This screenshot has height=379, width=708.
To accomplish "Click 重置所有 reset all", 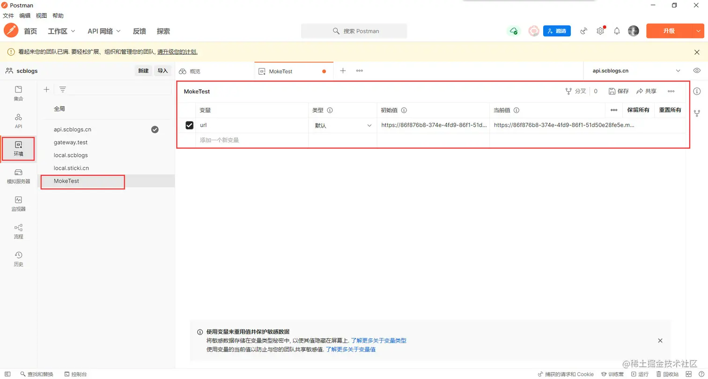I will (670, 110).
